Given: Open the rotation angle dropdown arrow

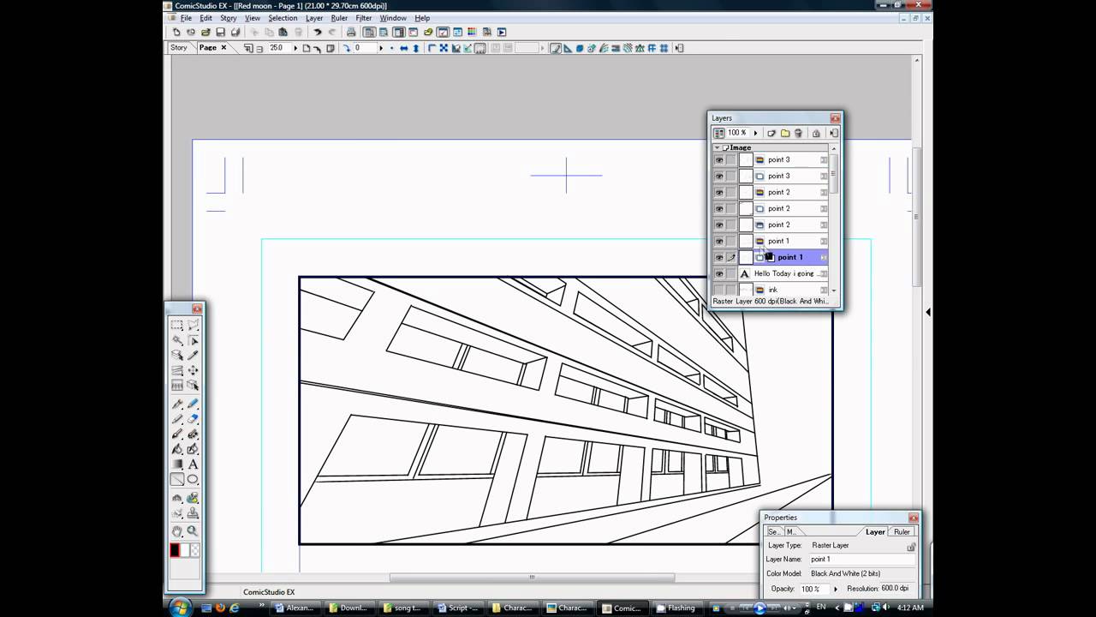Looking at the screenshot, I should tap(381, 48).
